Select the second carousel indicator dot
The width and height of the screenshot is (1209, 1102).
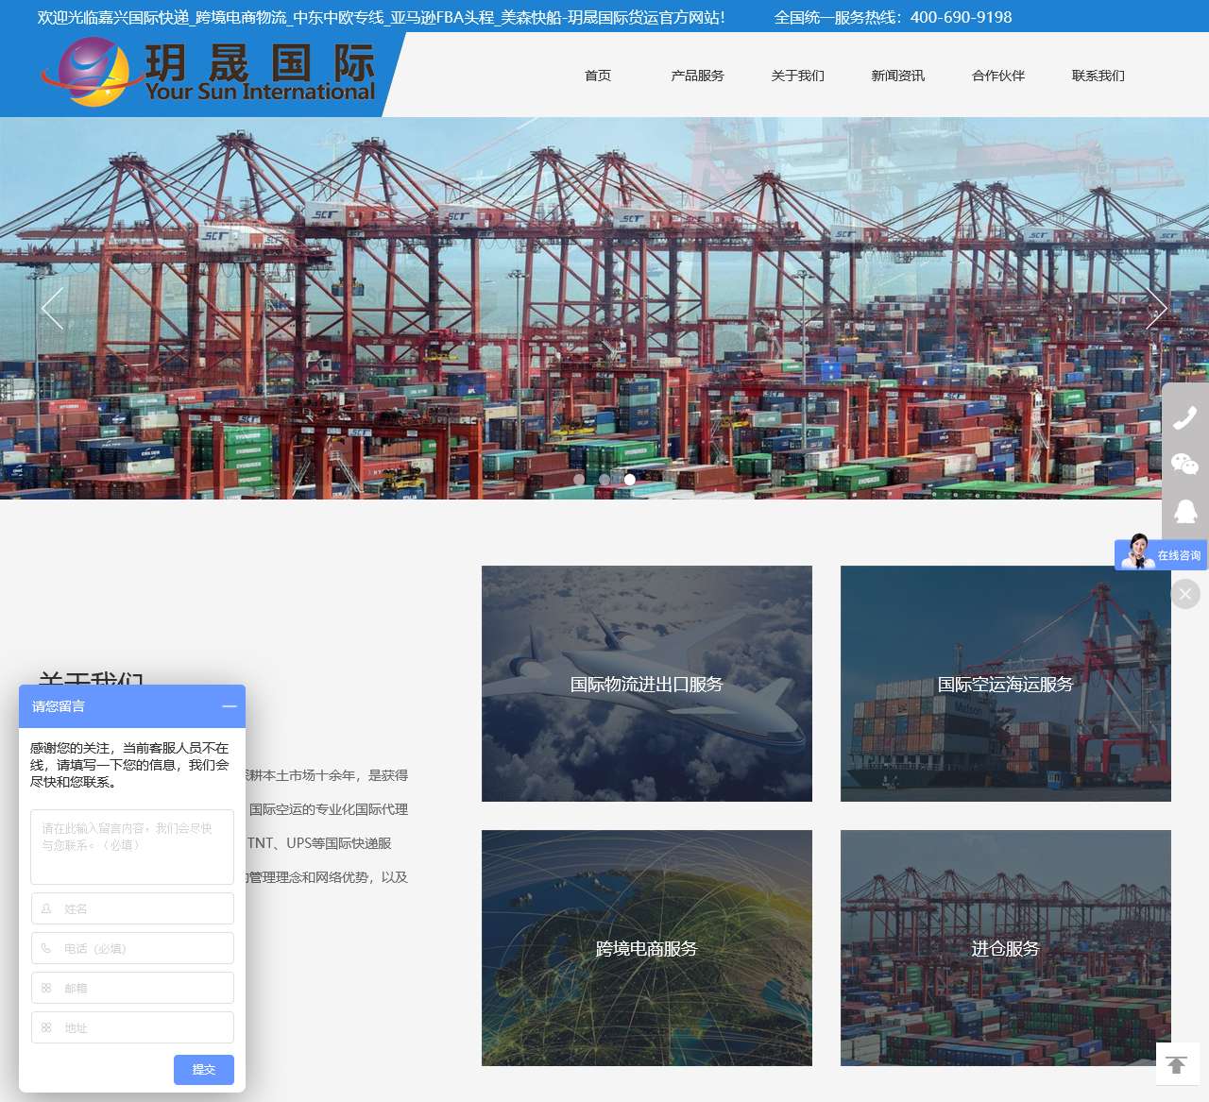point(604,480)
